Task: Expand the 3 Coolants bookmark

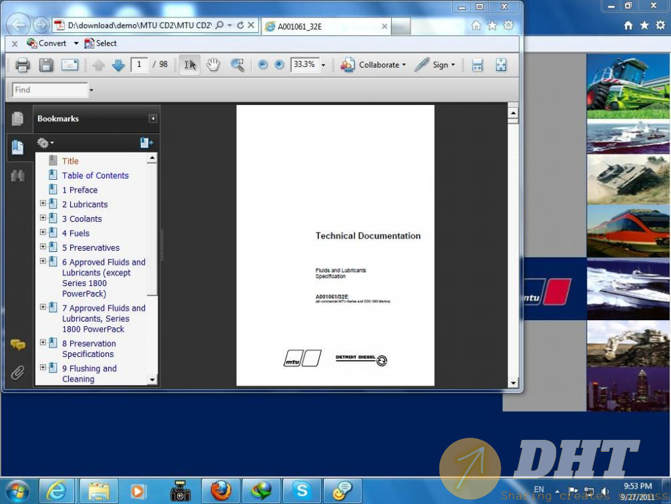Action: tap(43, 218)
